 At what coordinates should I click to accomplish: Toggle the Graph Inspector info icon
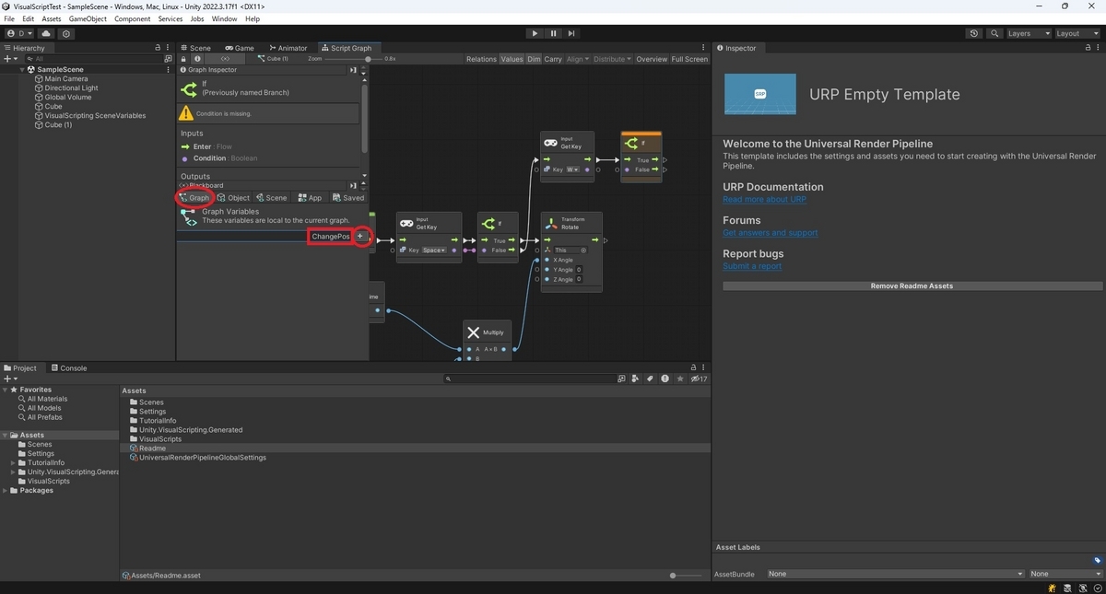197,59
